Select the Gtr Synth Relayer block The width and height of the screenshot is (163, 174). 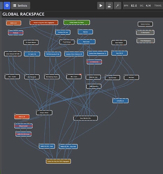[31, 42]
